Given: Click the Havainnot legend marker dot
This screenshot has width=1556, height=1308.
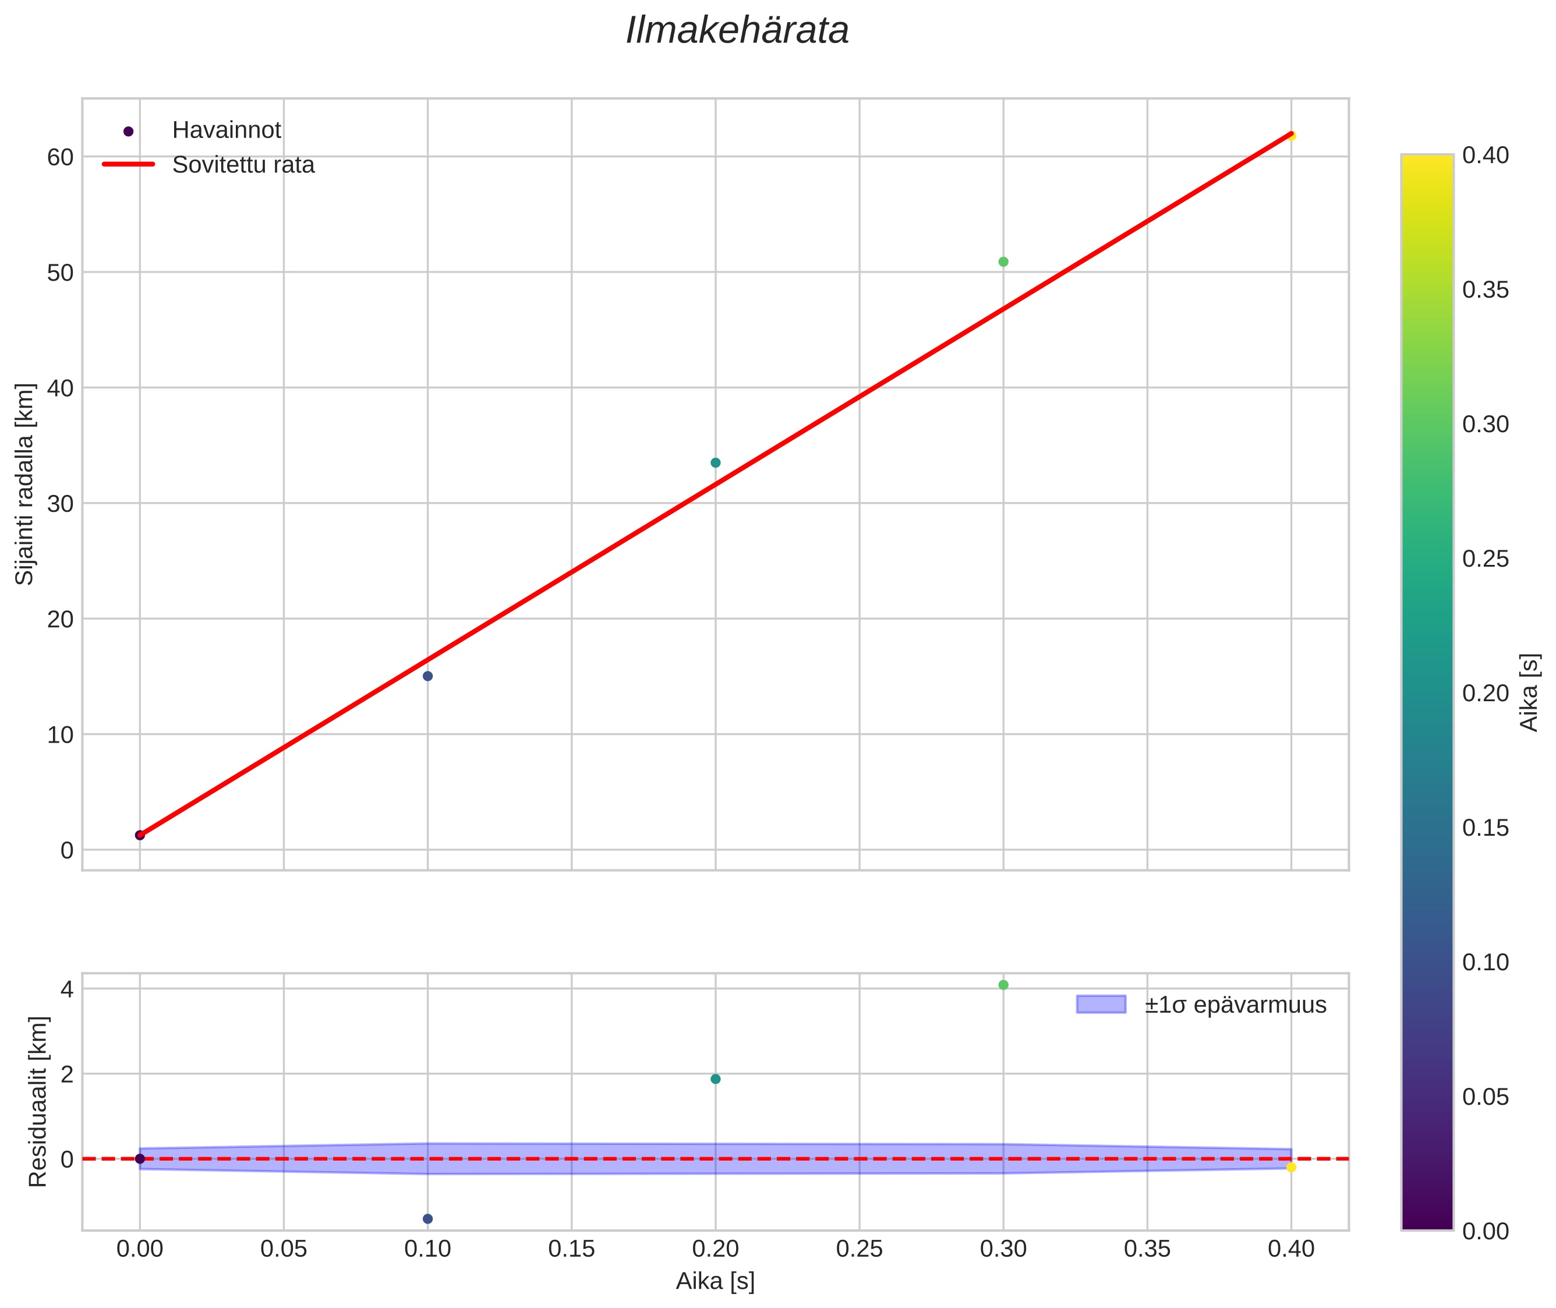Looking at the screenshot, I should pos(128,131).
